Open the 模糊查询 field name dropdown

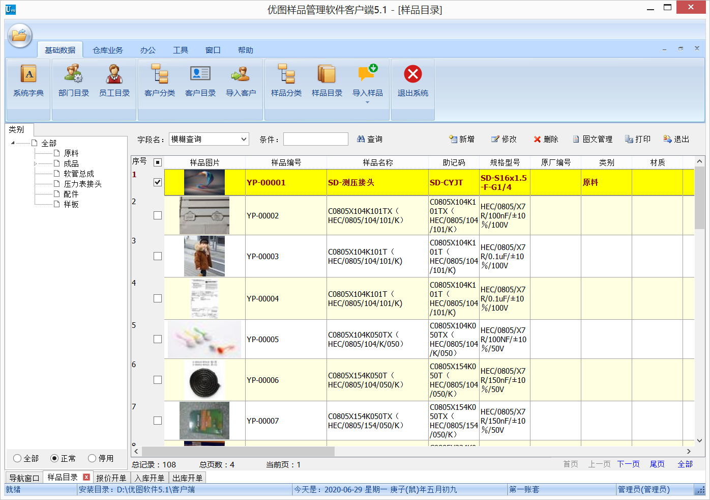click(x=242, y=138)
